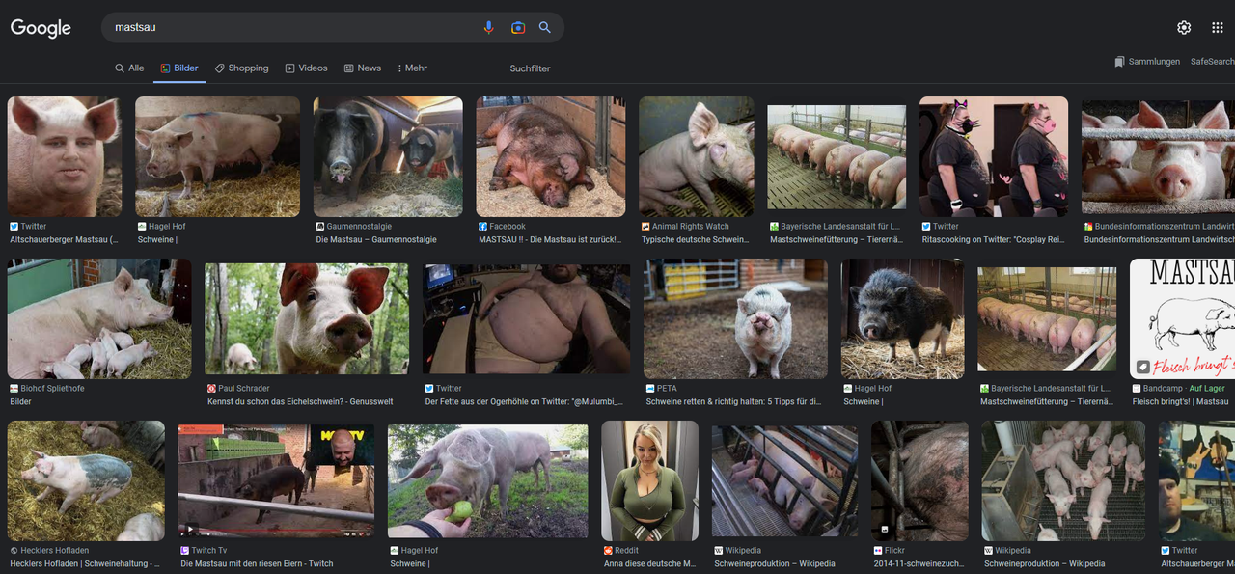The width and height of the screenshot is (1235, 574).
Task: Click 'Typische deutsche Schwein...' caption
Action: coord(695,240)
